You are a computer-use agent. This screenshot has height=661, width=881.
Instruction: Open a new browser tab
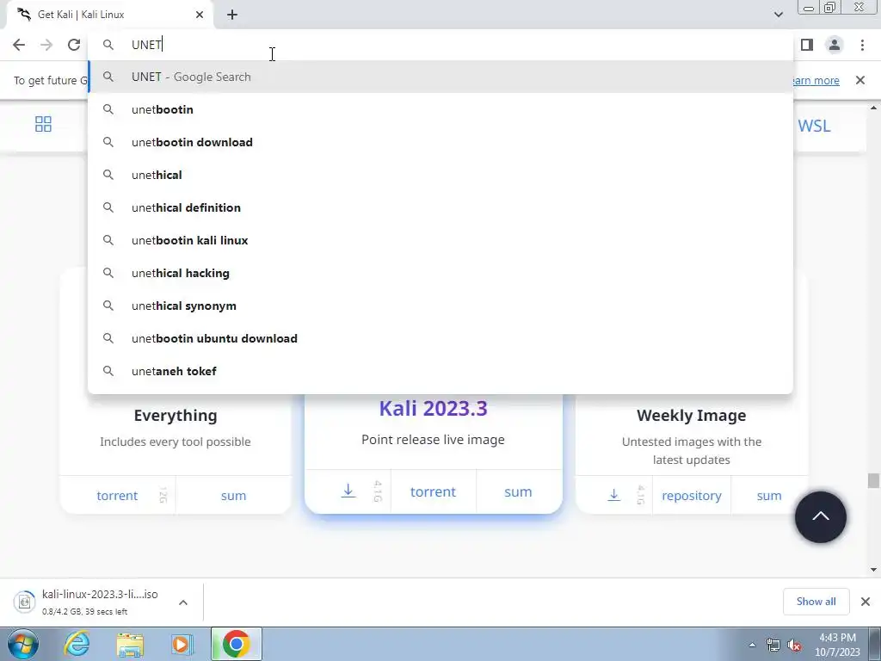pyautogui.click(x=232, y=15)
